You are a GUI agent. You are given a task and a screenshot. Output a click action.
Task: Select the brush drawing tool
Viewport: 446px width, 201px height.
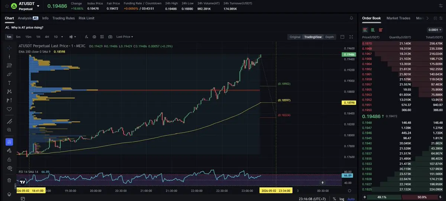9,74
